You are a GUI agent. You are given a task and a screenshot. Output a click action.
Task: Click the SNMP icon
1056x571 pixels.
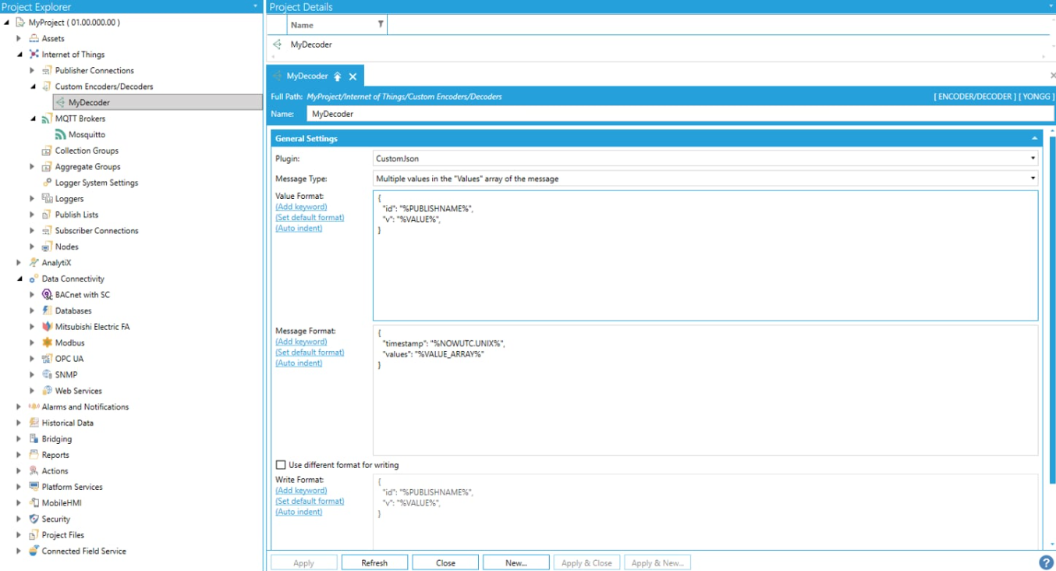(47, 374)
